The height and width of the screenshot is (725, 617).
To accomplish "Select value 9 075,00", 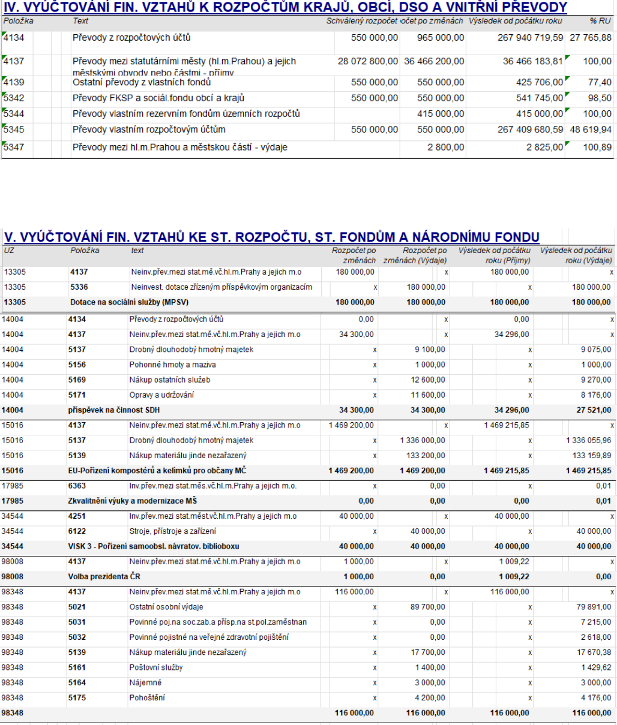I will (x=595, y=350).
